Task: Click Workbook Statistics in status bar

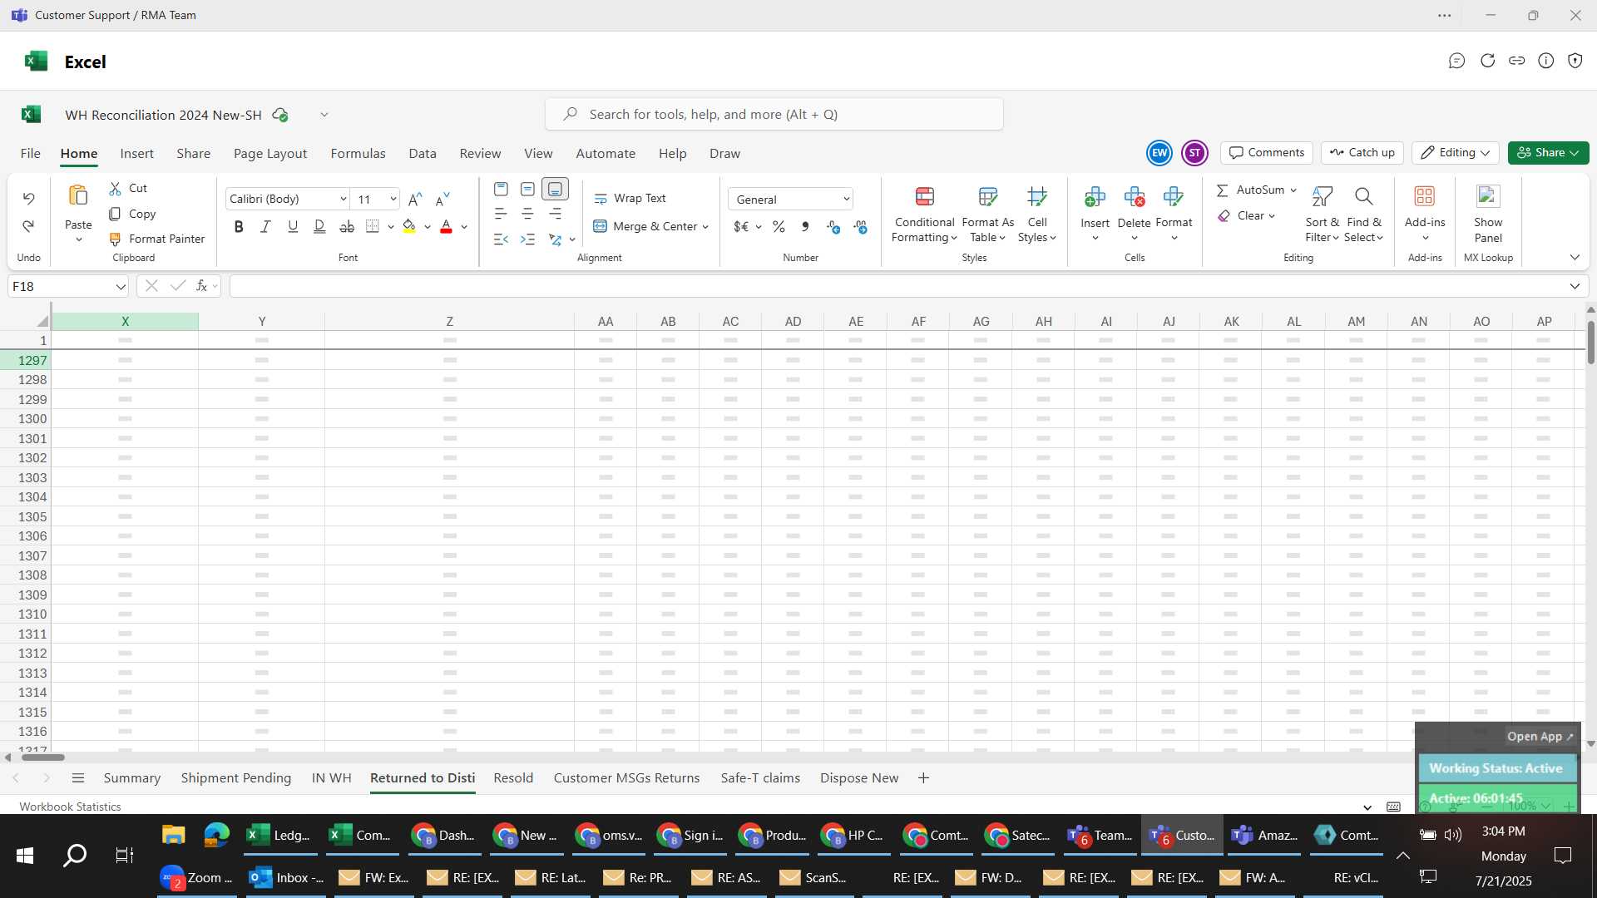Action: pyautogui.click(x=70, y=807)
